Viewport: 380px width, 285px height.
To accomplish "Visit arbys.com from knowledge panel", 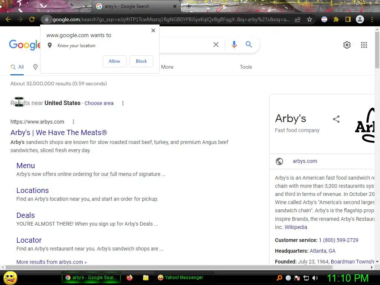I will (305, 161).
